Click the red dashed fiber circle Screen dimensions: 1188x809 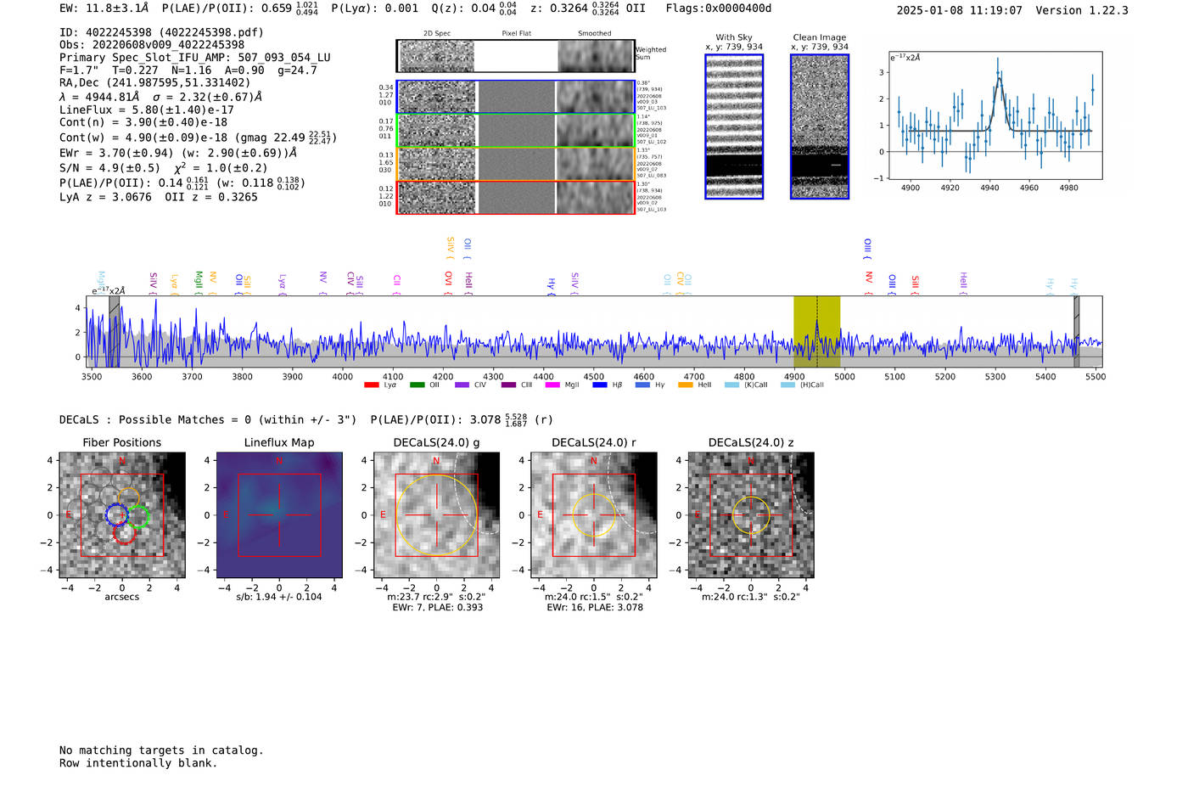coord(124,534)
